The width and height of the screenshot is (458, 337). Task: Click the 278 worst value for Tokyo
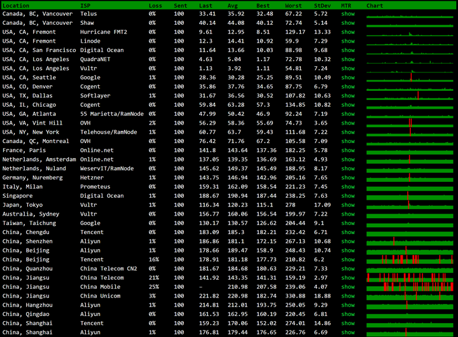290,205
